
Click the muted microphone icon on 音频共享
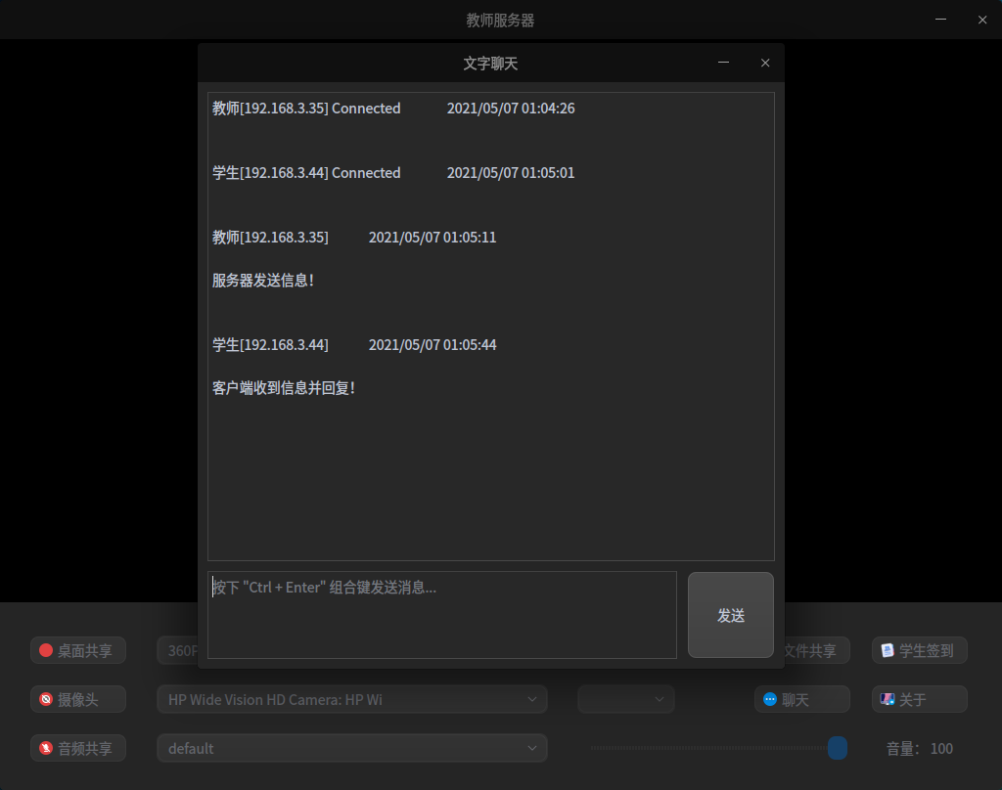coord(46,748)
